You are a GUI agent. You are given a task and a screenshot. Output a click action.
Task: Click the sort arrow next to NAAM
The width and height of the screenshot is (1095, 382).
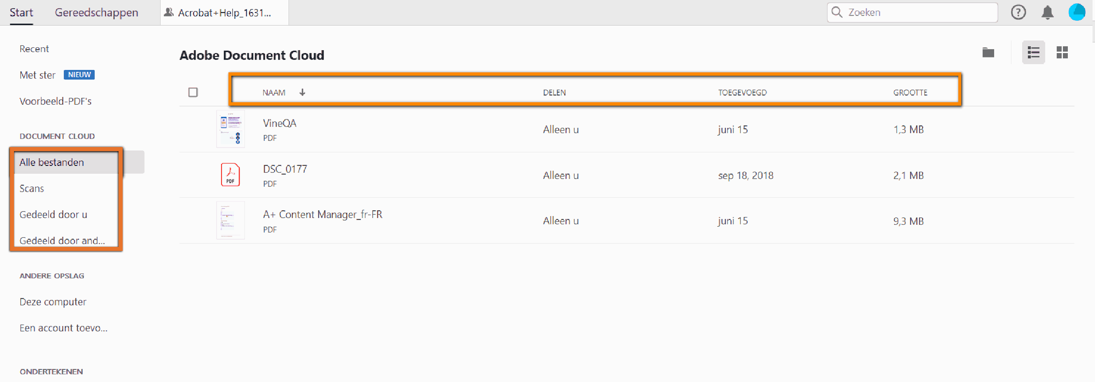click(x=302, y=92)
